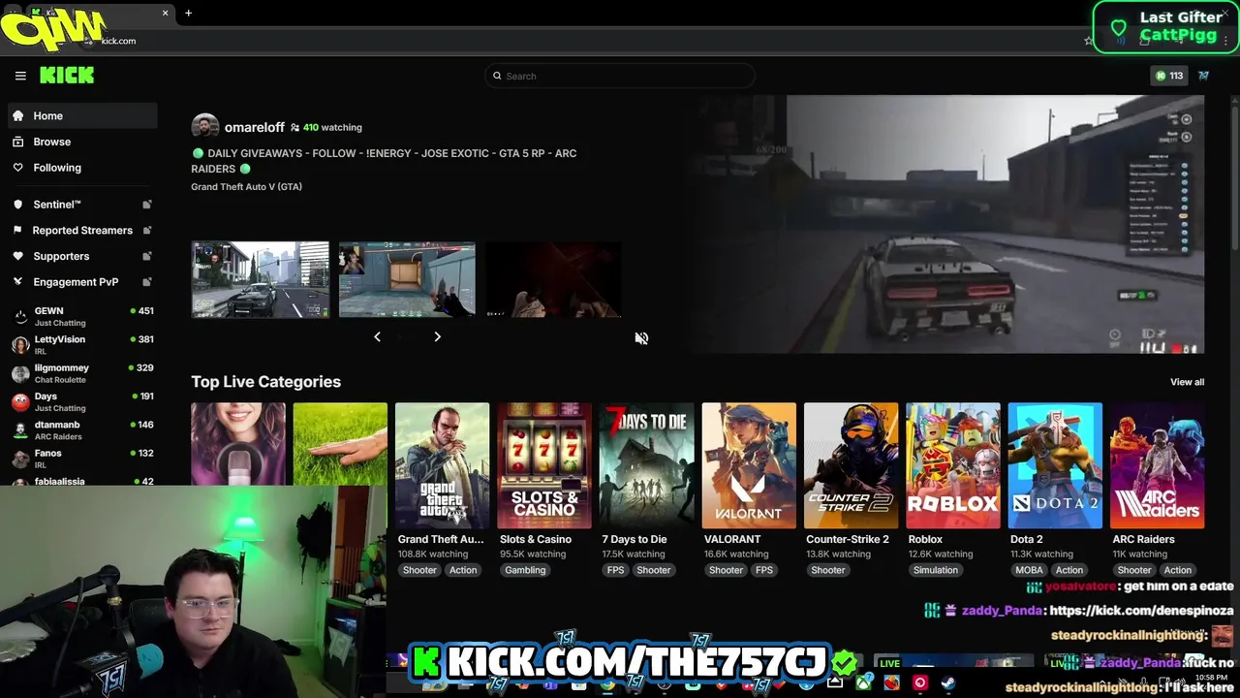Click the Action tag under ARC Raiders
Screen dimensions: 1240x698
(1178, 570)
